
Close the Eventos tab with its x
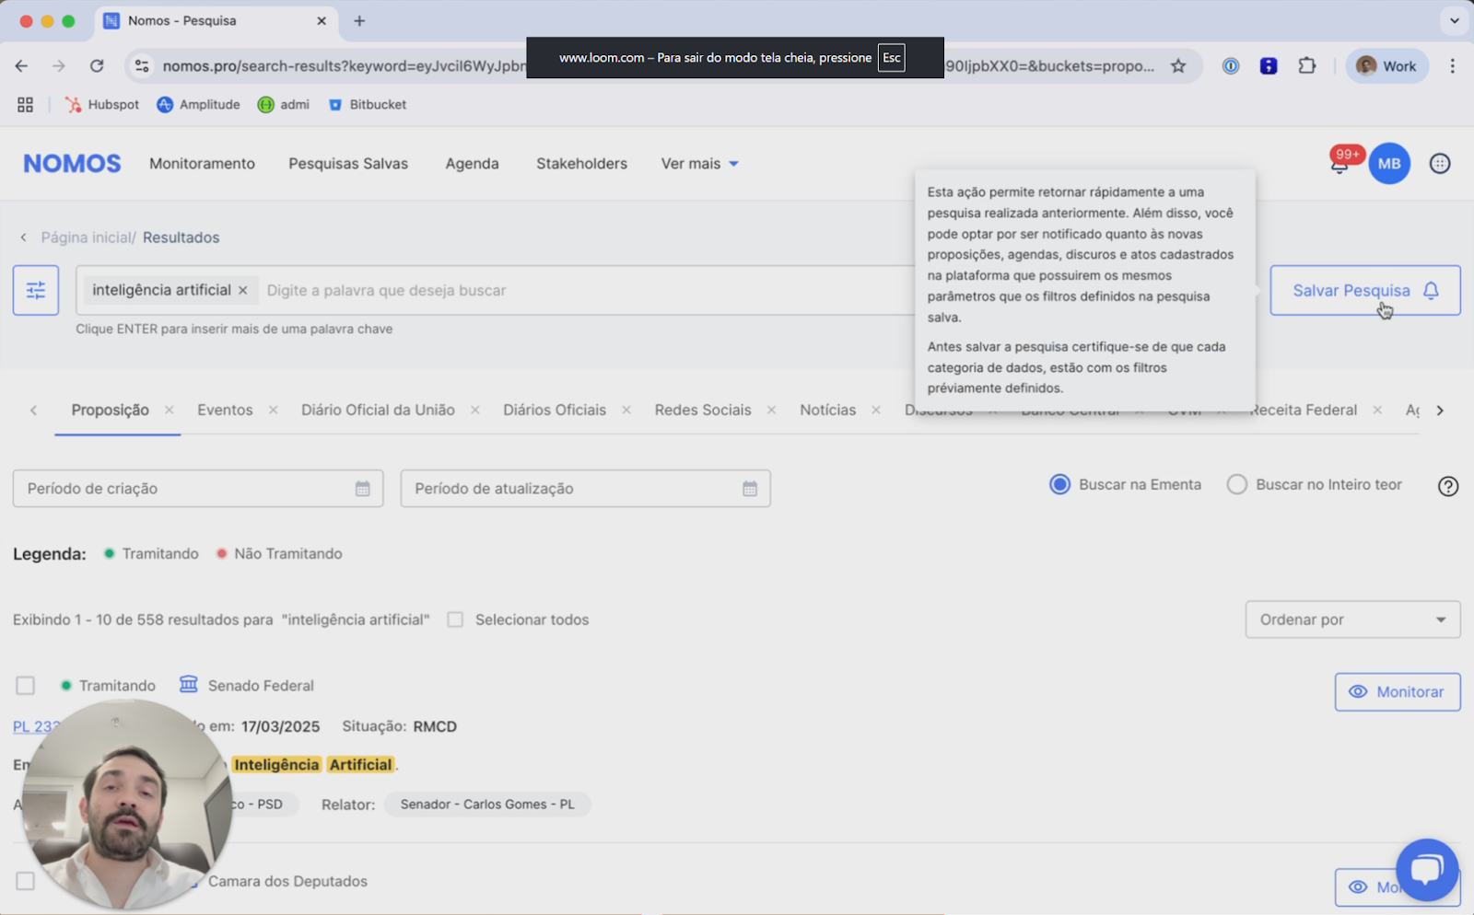273,410
